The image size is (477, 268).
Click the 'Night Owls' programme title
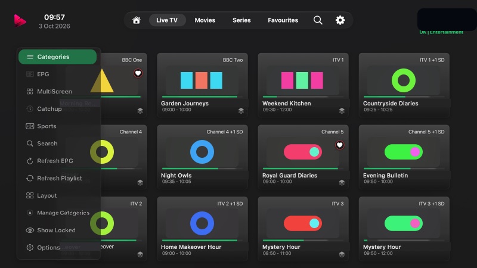176,175
